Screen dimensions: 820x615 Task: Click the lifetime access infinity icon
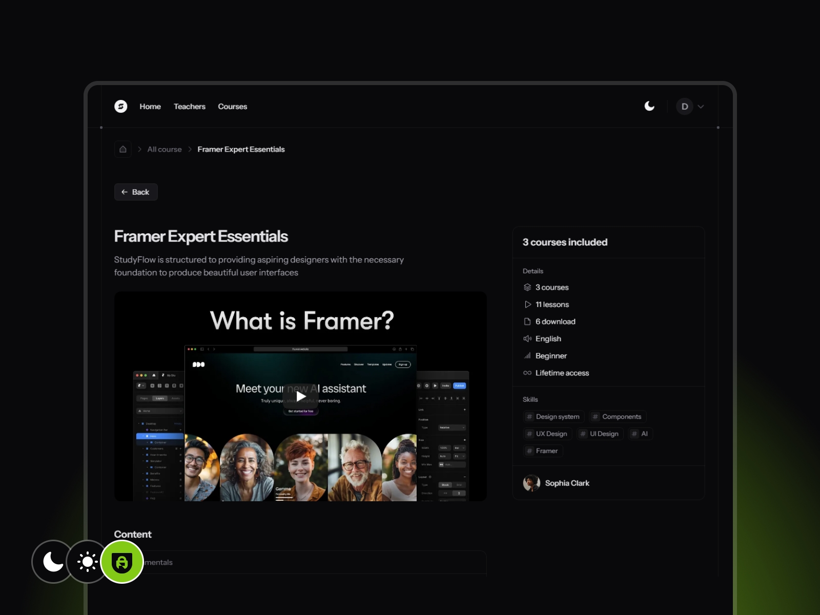click(527, 373)
